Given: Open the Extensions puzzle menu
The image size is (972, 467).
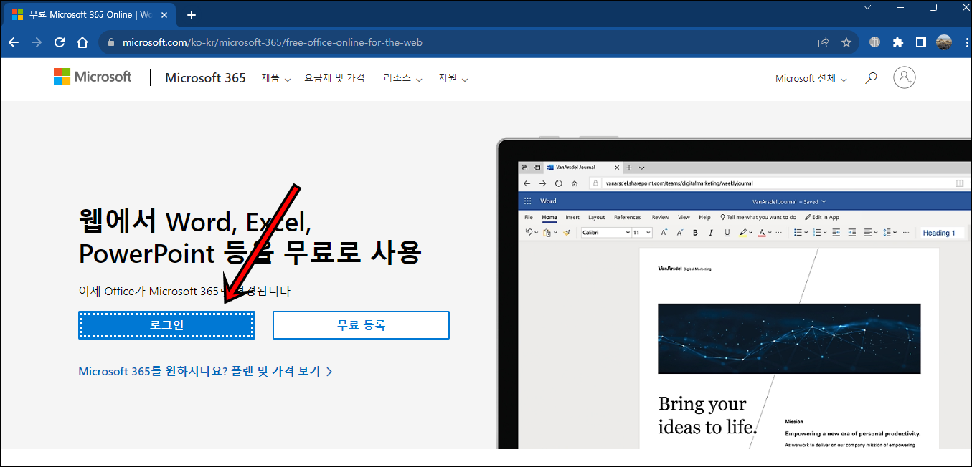Looking at the screenshot, I should 897,42.
